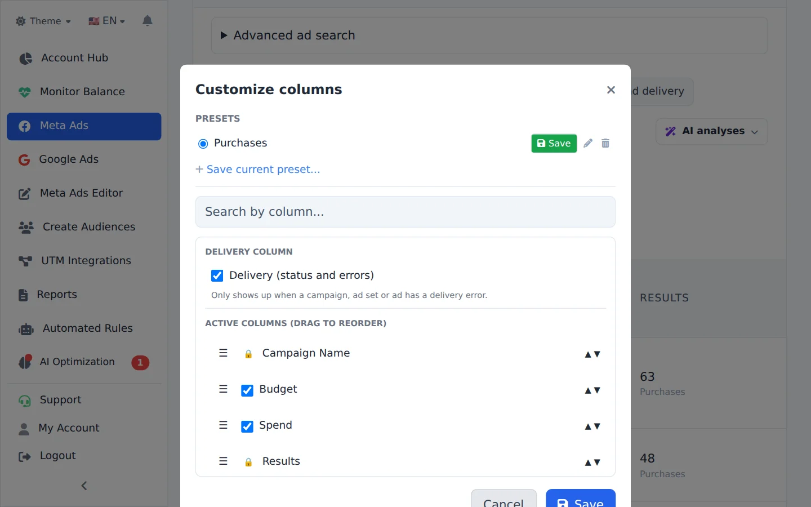Open the Theme dropdown

(x=43, y=21)
